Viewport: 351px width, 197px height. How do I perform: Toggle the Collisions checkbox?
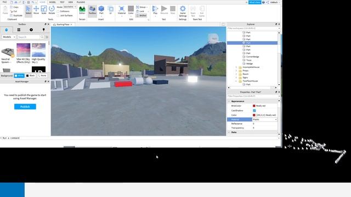(58, 11)
